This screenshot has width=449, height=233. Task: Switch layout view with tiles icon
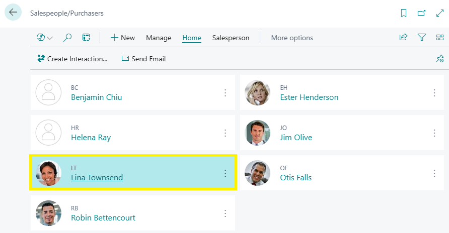point(439,38)
